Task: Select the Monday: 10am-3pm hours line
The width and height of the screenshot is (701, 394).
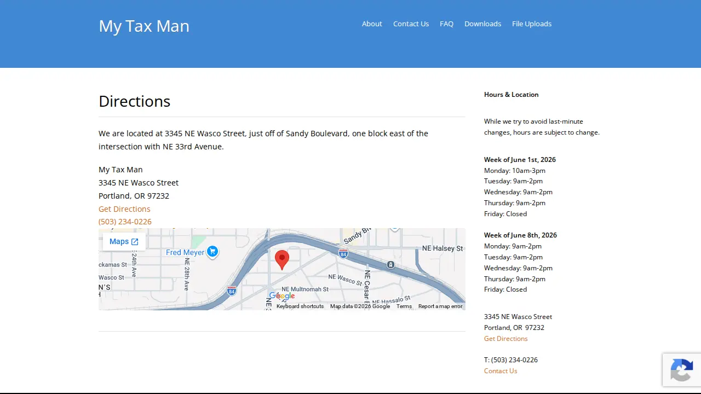Action: pos(515,170)
